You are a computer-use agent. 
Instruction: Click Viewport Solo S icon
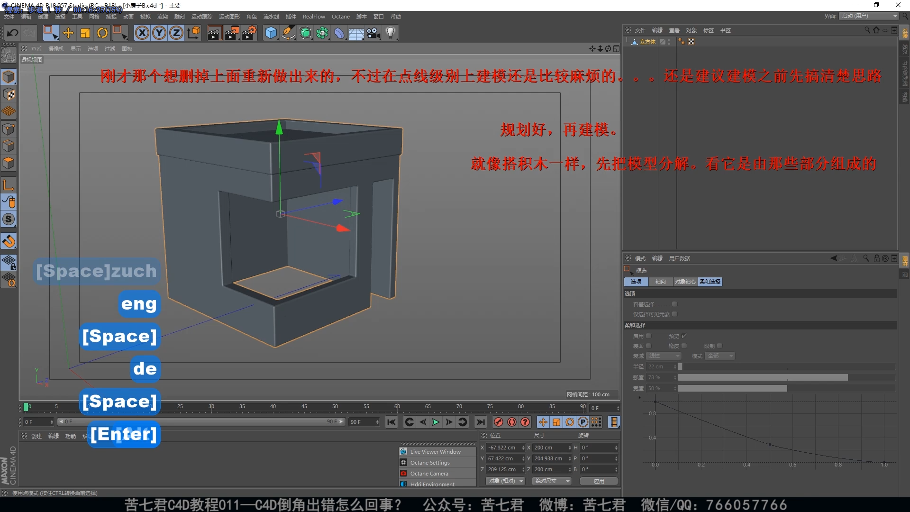(x=9, y=219)
